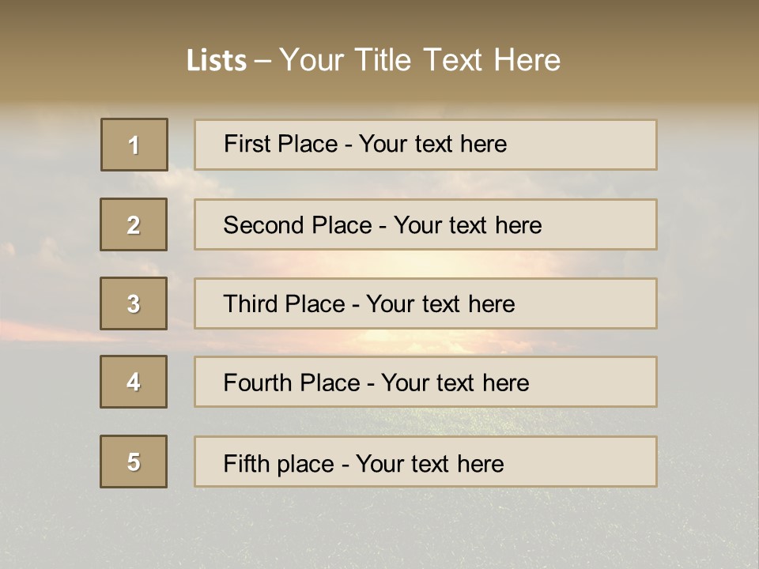Click 'Your text here' in Fourth Place row
759x569 pixels.
[455, 383]
